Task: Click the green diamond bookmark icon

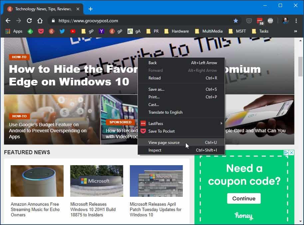Action: (30, 31)
